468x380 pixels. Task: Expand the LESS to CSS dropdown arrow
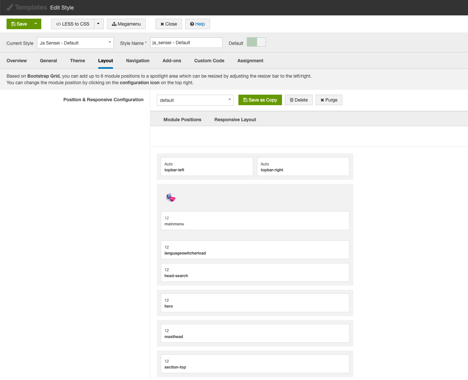99,24
